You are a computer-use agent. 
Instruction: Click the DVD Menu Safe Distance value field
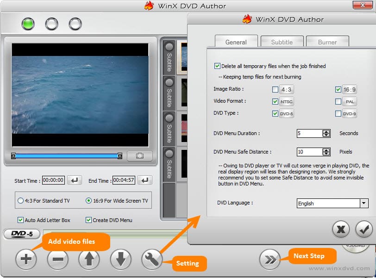coord(310,152)
